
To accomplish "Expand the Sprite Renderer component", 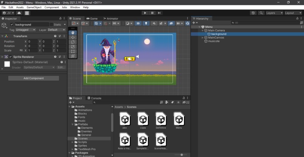I will [x=2, y=57].
